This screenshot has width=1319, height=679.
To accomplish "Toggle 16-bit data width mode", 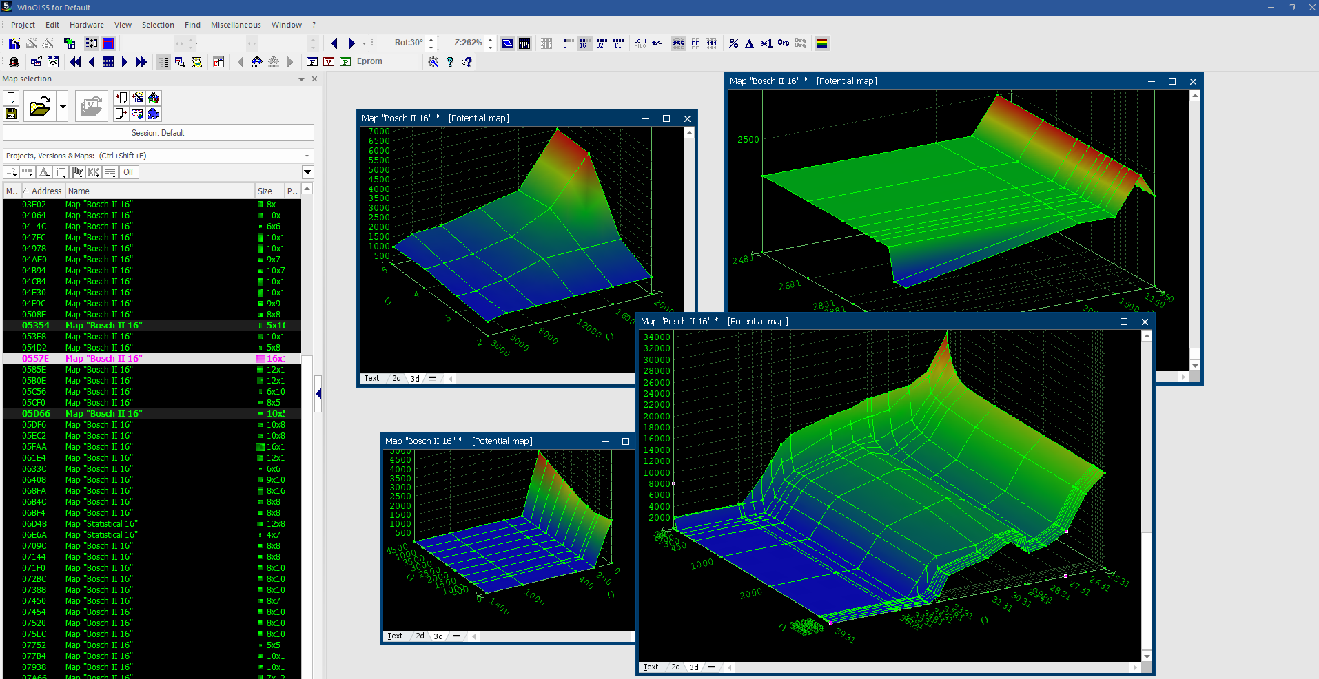I will pos(584,43).
